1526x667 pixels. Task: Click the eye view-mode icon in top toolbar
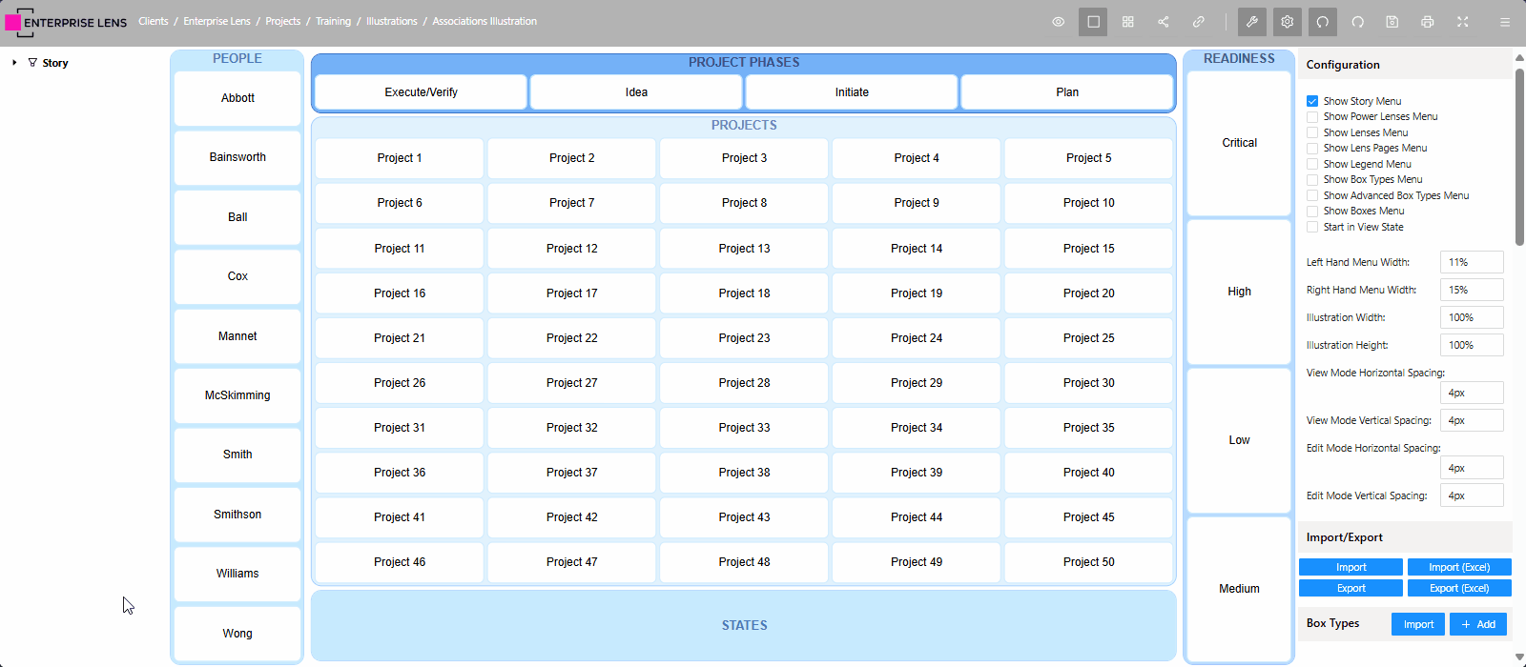coord(1059,22)
